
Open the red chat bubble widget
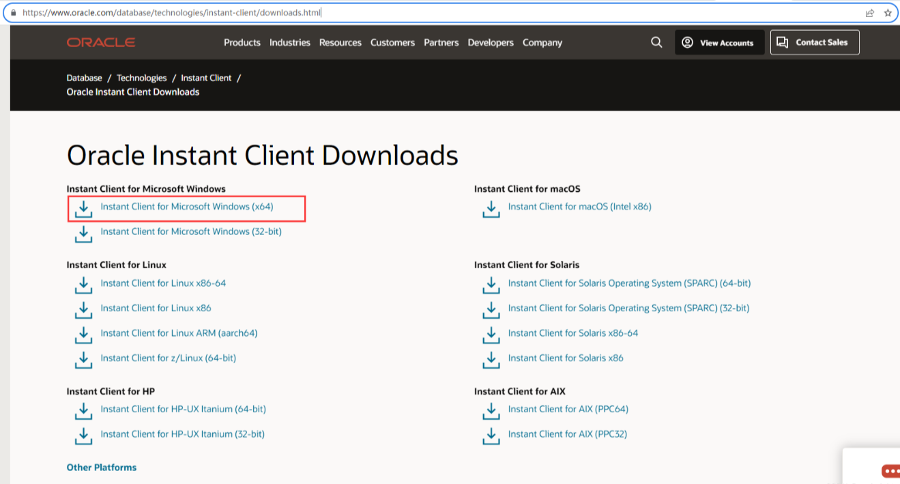click(x=890, y=471)
